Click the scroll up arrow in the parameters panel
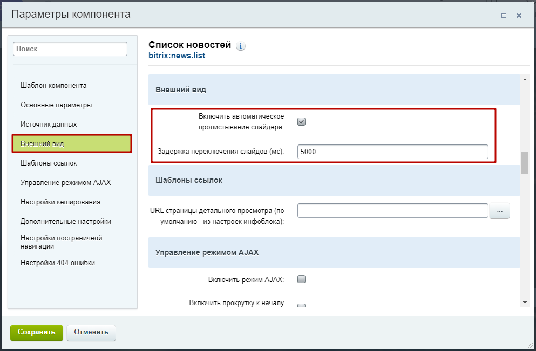 (x=525, y=79)
